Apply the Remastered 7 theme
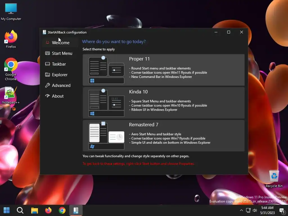288x216 pixels. [163, 136]
